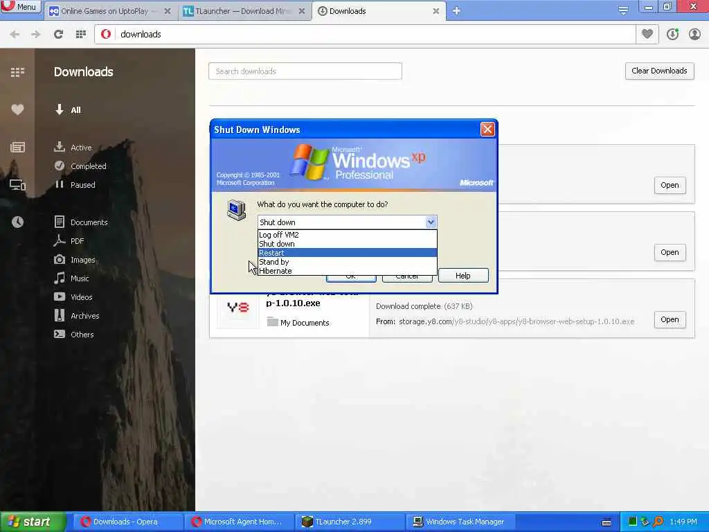The image size is (709, 532).
Task: Open the tab menu icon in the title bar
Action: point(623,10)
